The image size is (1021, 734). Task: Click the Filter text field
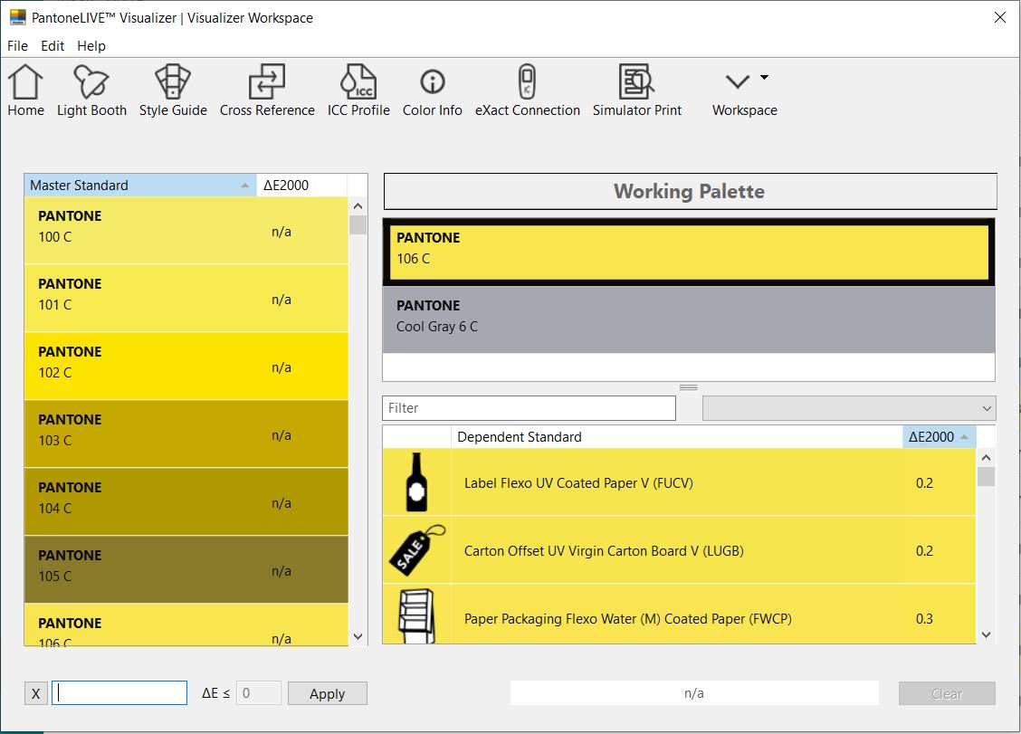(x=529, y=408)
